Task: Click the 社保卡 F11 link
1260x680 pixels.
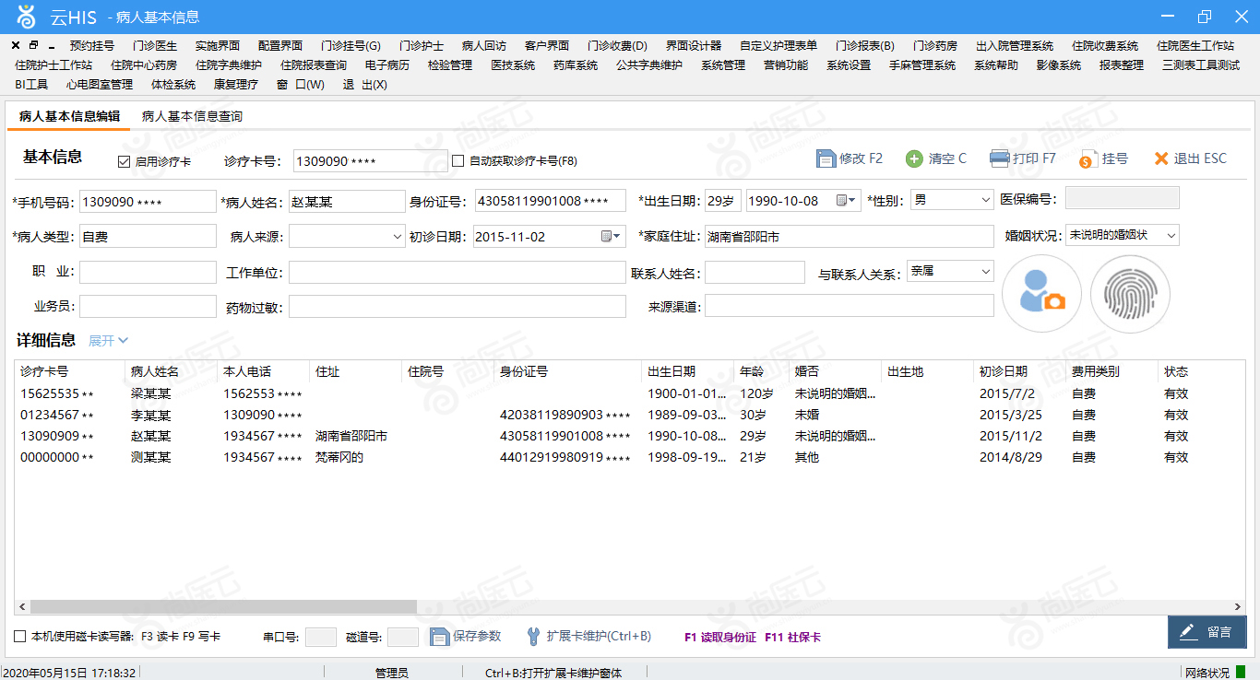Action: point(792,637)
